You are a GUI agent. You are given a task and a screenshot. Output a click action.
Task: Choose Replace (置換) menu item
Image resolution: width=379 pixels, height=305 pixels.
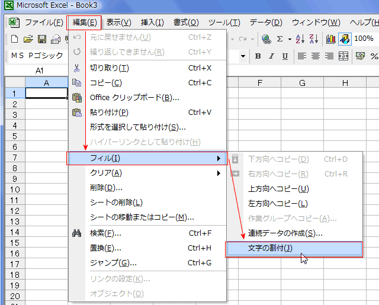[147, 248]
